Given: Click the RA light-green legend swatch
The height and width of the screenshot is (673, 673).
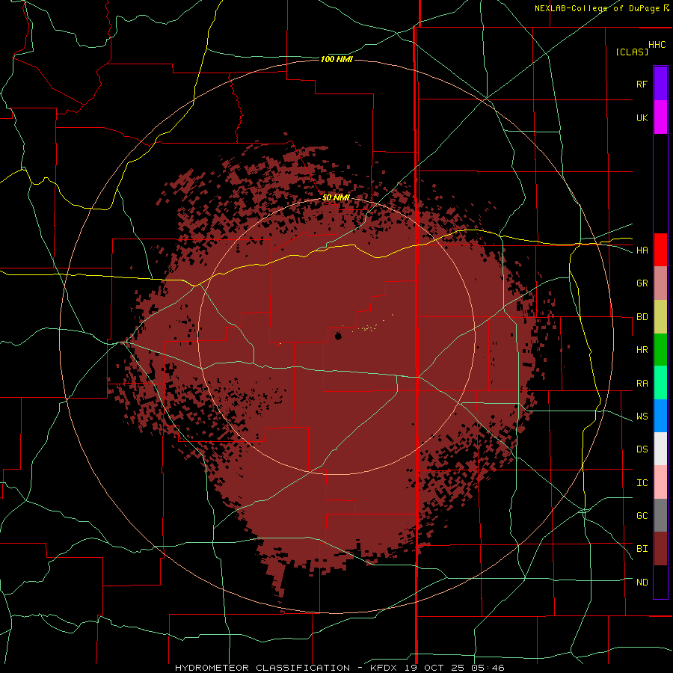Looking at the screenshot, I should (x=660, y=383).
